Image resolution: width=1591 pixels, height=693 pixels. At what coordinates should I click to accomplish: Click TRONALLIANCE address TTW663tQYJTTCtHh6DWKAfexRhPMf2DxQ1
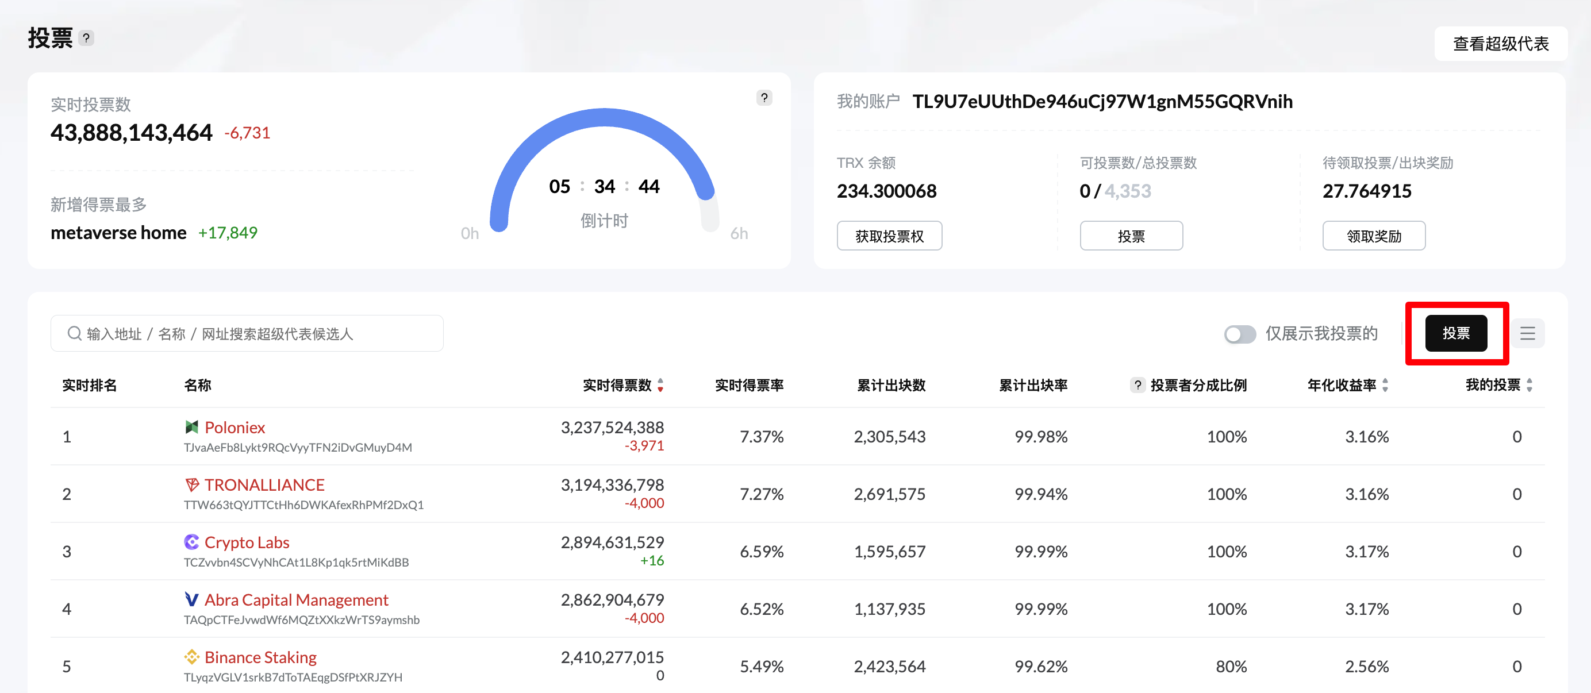(x=304, y=505)
